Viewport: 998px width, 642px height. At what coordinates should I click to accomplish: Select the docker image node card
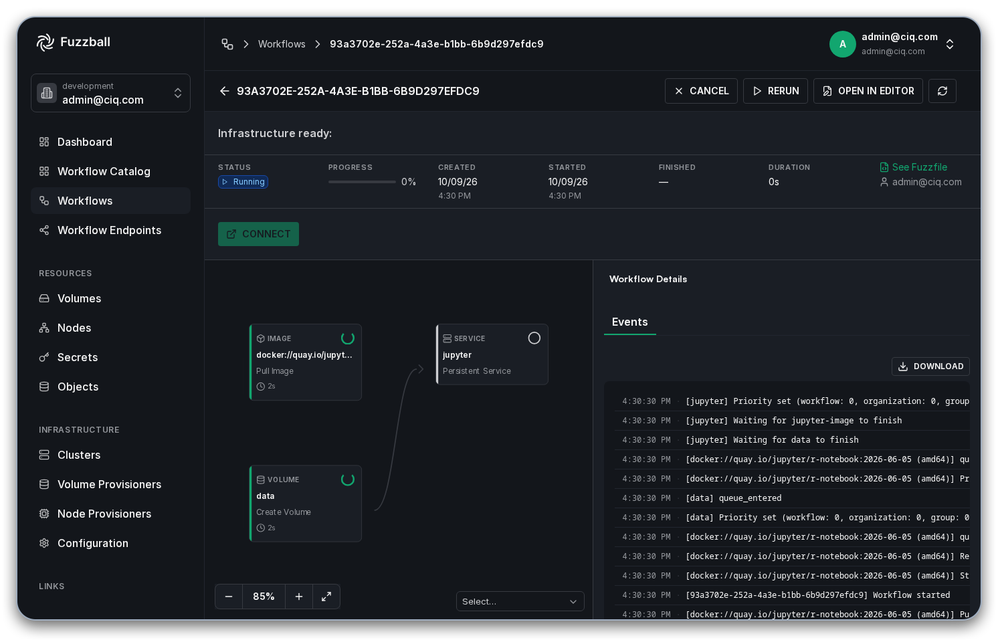(x=306, y=362)
